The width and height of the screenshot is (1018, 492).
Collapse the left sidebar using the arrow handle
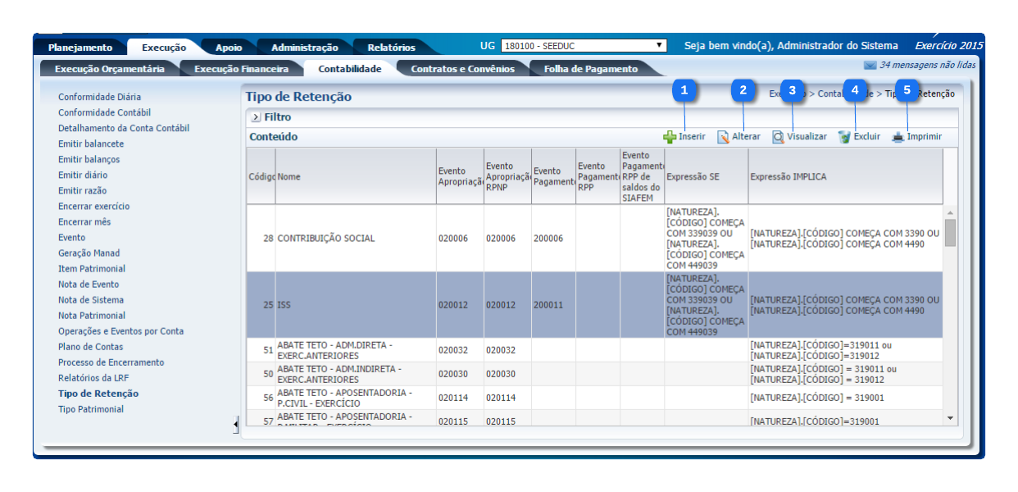236,424
